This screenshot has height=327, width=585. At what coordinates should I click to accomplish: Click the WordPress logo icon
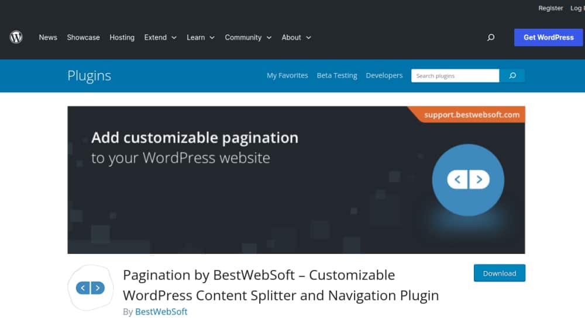16,37
